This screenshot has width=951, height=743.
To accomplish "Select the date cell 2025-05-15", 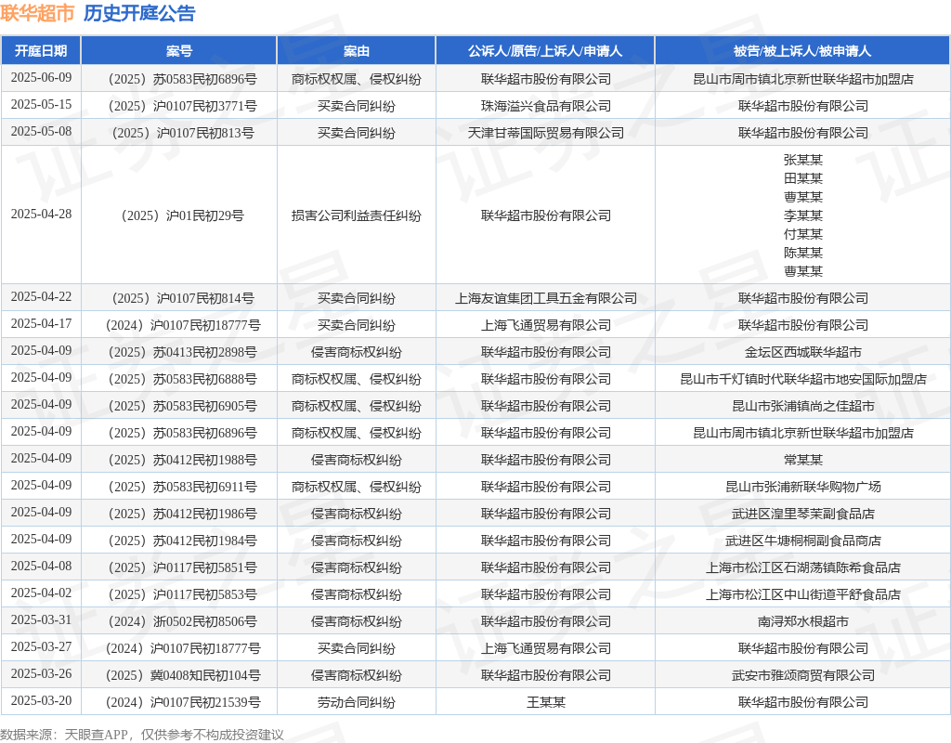I will click(41, 104).
